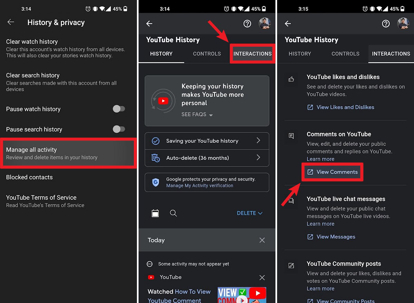Tap the back arrow on History & privacy
The width and height of the screenshot is (414, 303).
tap(11, 22)
